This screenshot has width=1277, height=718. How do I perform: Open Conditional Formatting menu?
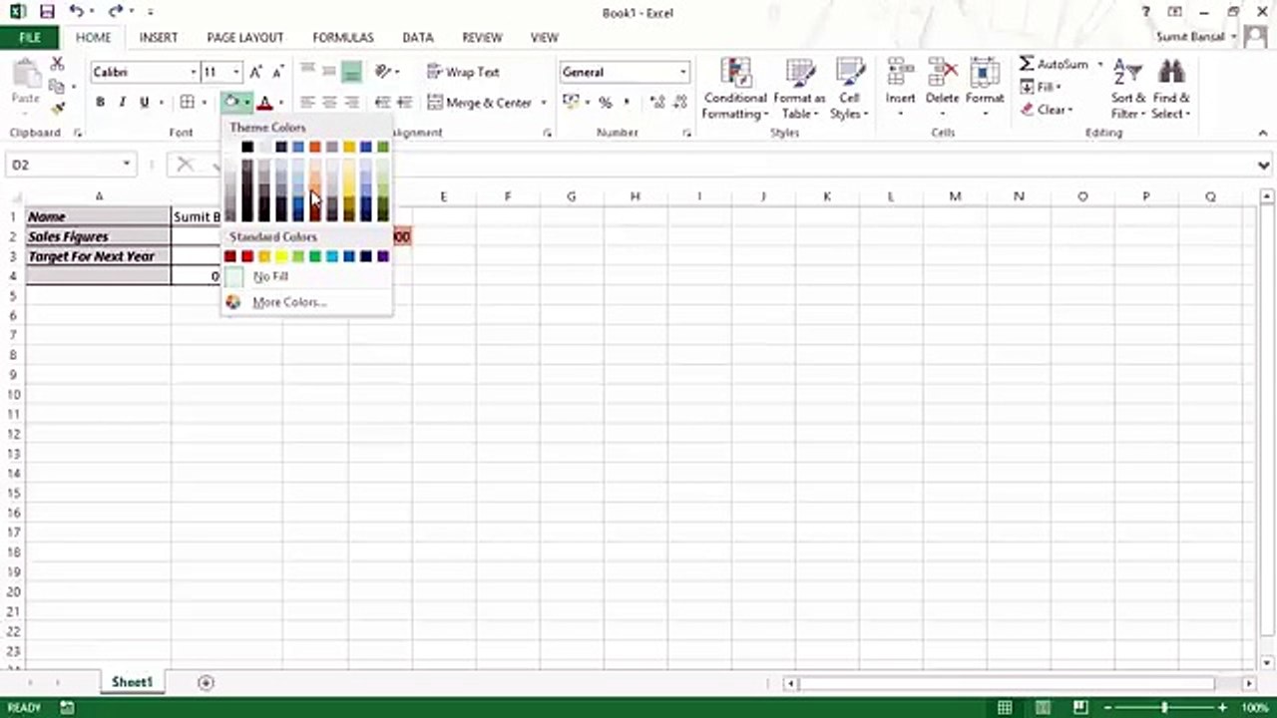click(735, 89)
